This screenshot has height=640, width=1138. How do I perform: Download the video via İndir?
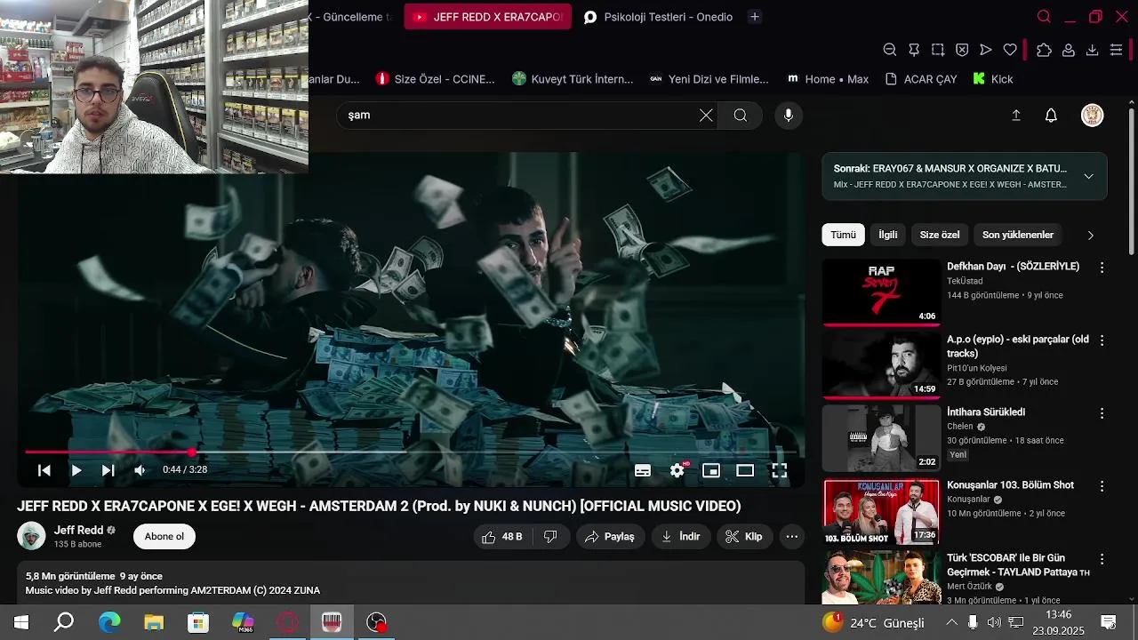(x=680, y=537)
